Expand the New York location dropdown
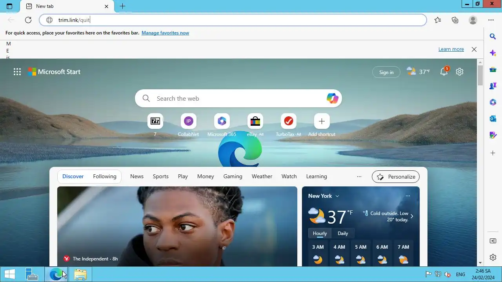This screenshot has width=502, height=282. (x=337, y=196)
